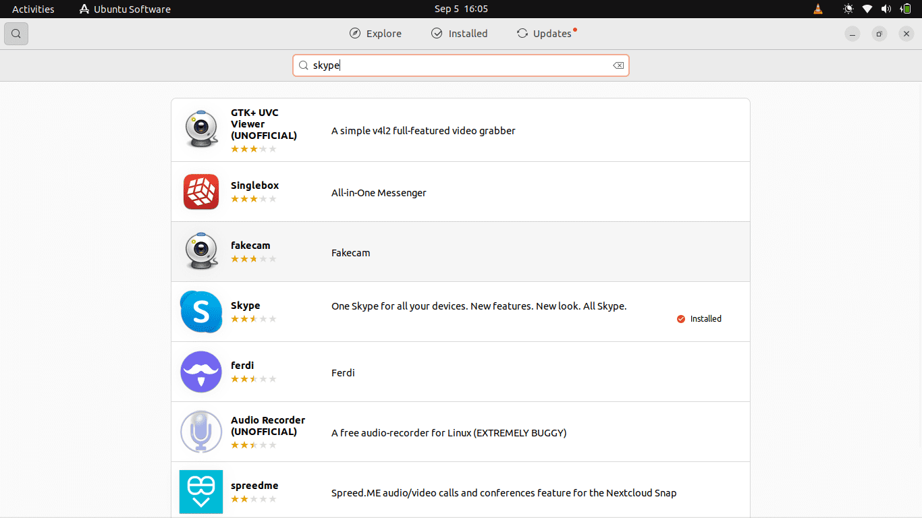Open the ferdi mustache icon
922x518 pixels.
(201, 372)
